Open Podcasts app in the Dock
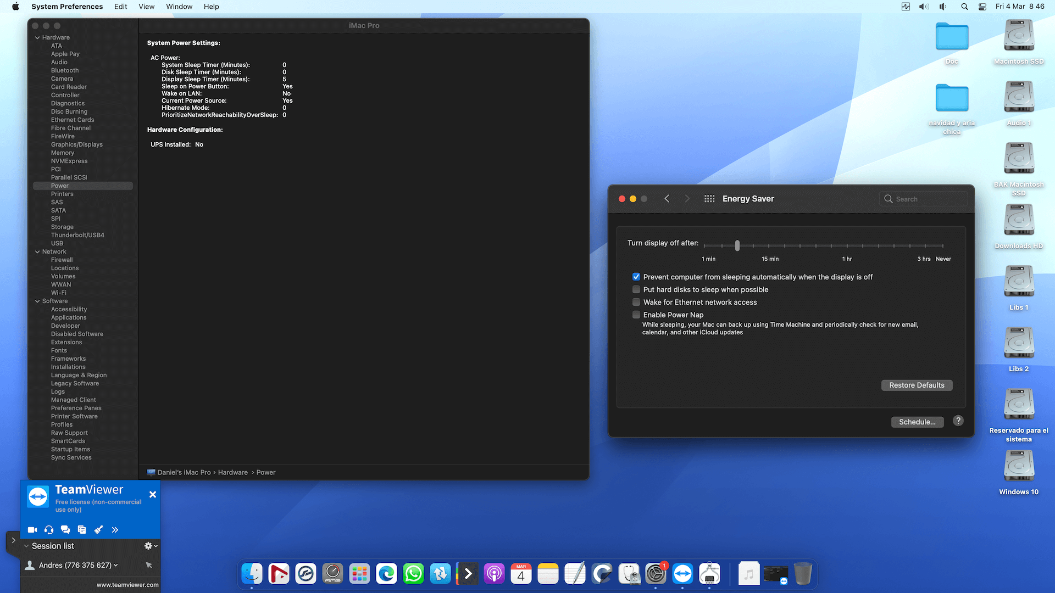 point(494,574)
